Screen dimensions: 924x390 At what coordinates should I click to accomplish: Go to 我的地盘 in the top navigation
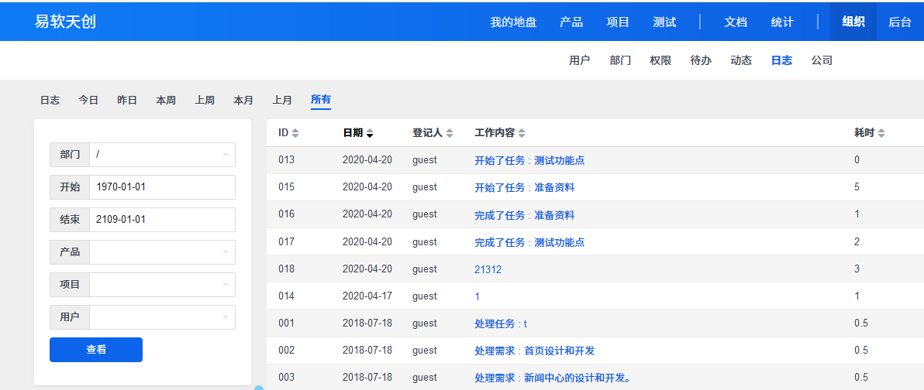tap(513, 22)
